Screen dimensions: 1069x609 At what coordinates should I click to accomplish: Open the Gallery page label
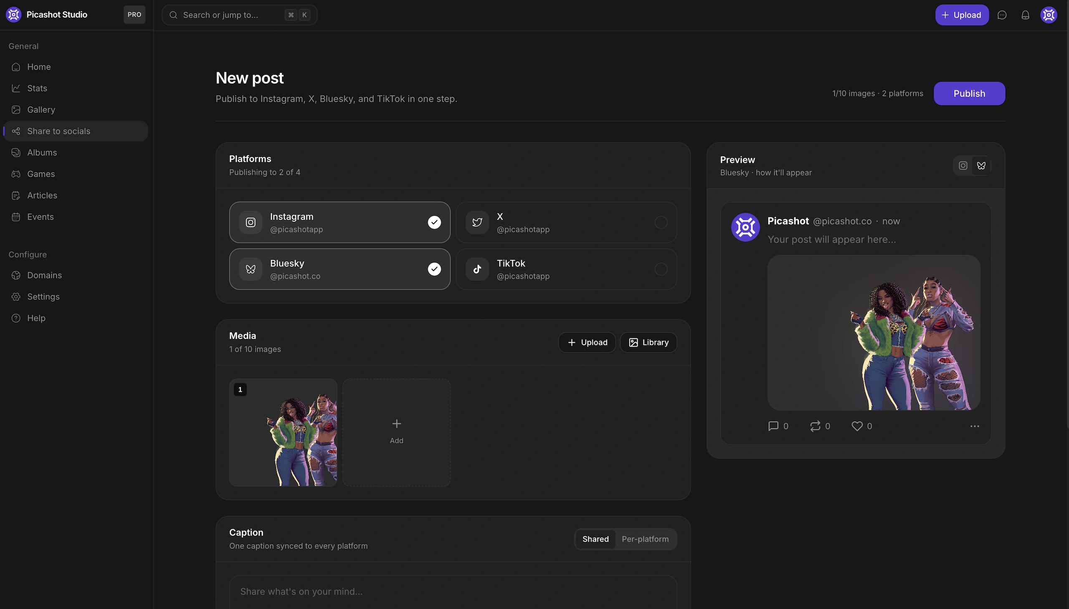click(x=41, y=110)
